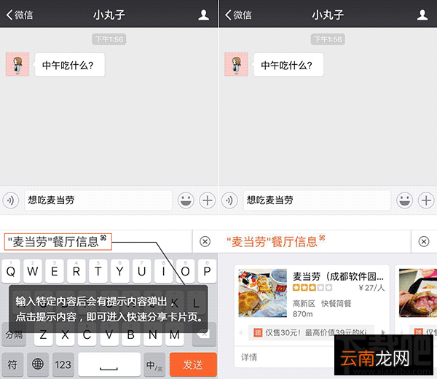Tap 小丸子 avatar in left chat
This screenshot has height=379, width=437.
pyautogui.click(x=17, y=64)
